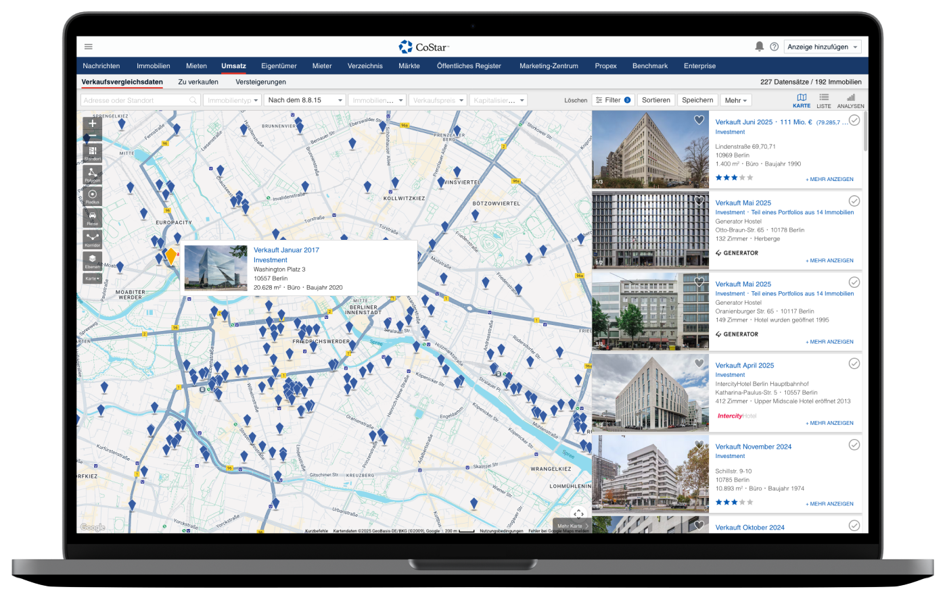
Task: Open the 'Nach dem 8.8.15' date dropdown
Action: tap(305, 100)
